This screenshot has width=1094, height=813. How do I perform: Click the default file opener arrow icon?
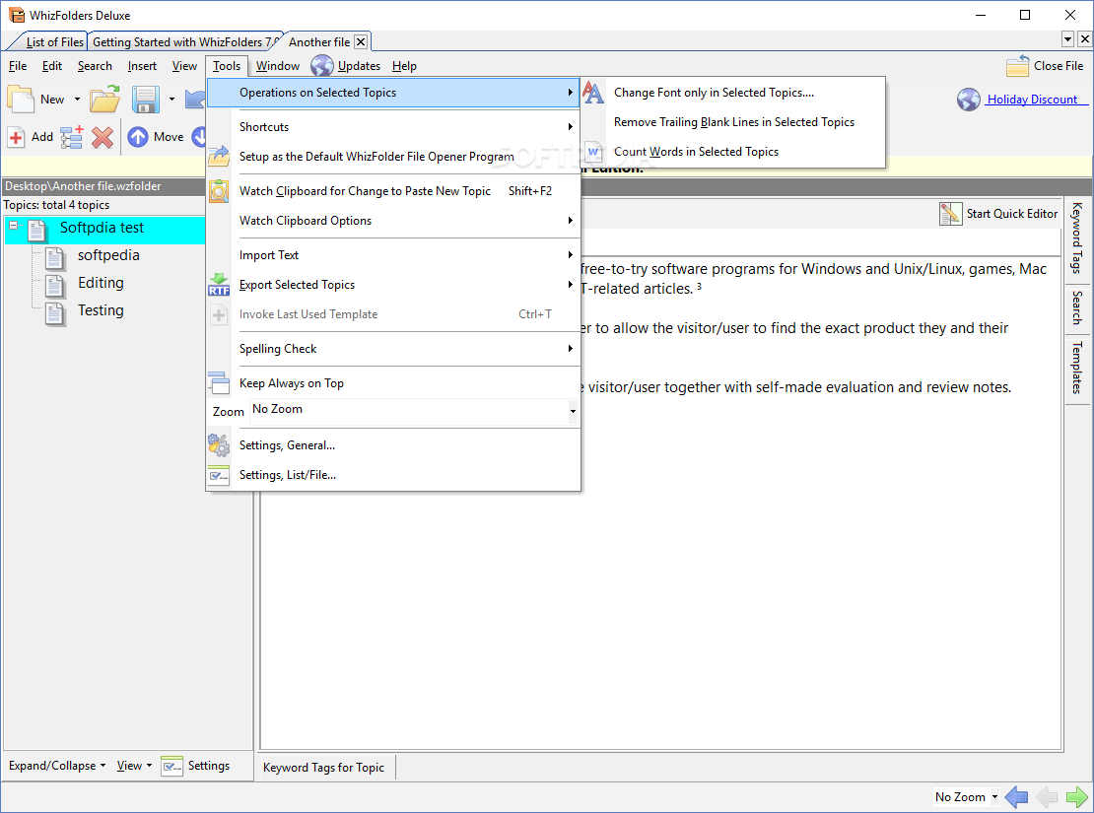point(219,157)
